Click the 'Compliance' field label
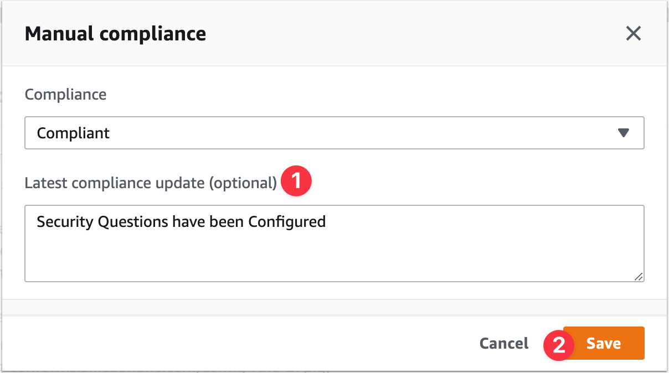669x373 pixels. coord(65,95)
